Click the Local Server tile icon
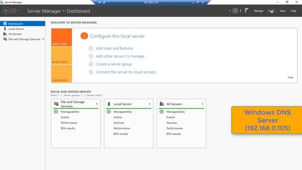The image size is (302, 170). coord(109,104)
